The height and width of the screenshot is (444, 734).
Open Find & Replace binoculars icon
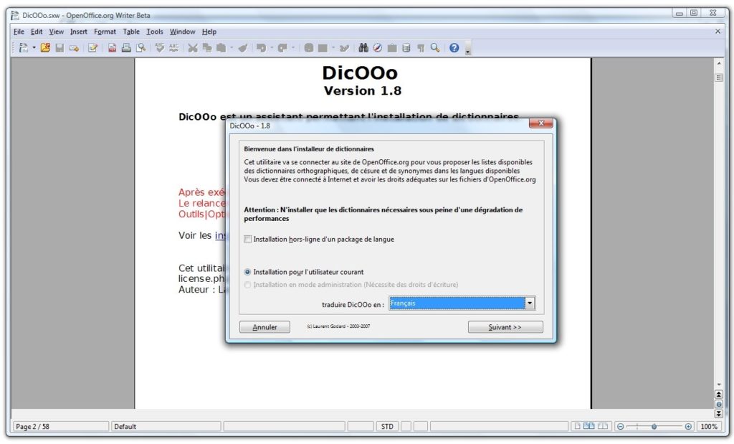pyautogui.click(x=363, y=48)
